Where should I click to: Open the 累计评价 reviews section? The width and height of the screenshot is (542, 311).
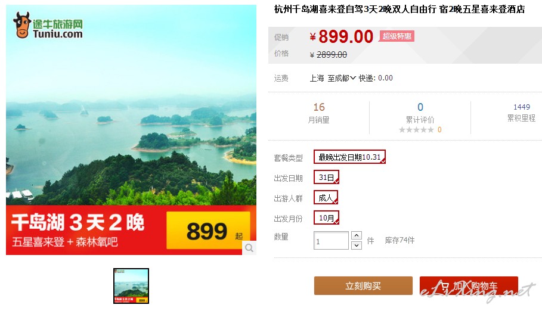click(420, 120)
